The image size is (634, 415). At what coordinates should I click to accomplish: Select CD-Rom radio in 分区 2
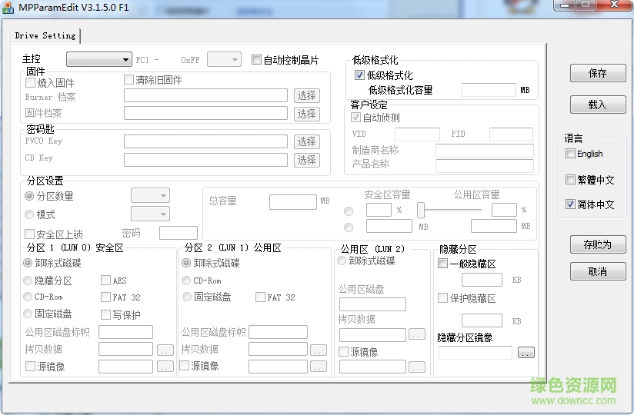point(186,281)
